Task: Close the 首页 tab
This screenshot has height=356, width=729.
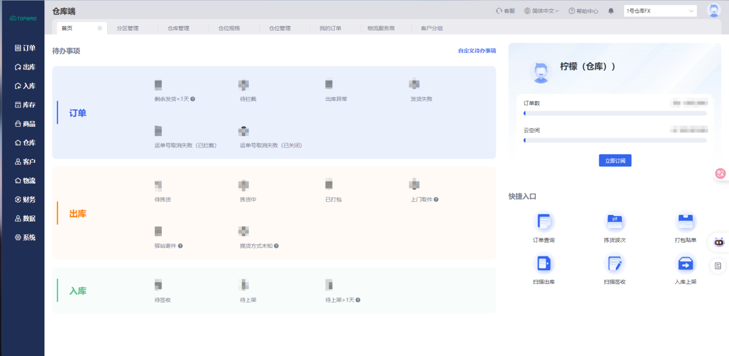Action: [100, 28]
